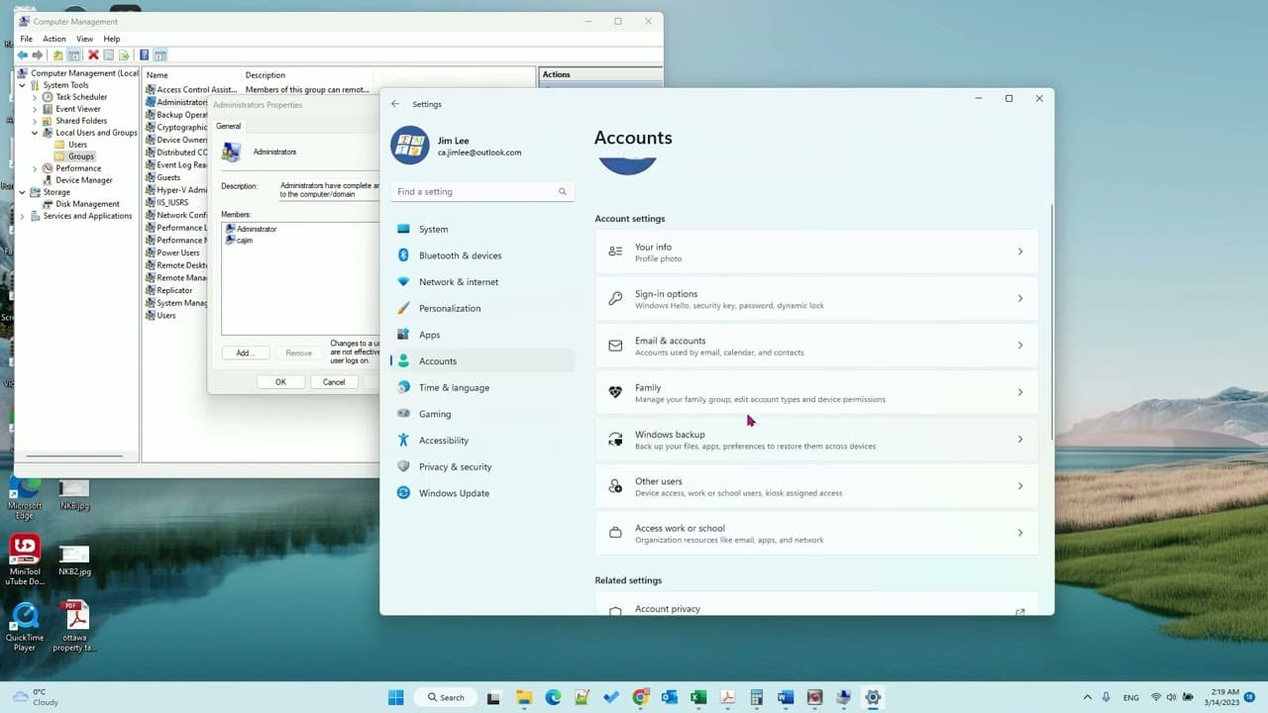Click Add button in Administrators Properties
The image size is (1268, 713).
tap(245, 353)
